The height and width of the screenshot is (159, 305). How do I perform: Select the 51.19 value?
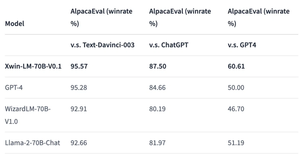pyautogui.click(x=236, y=143)
